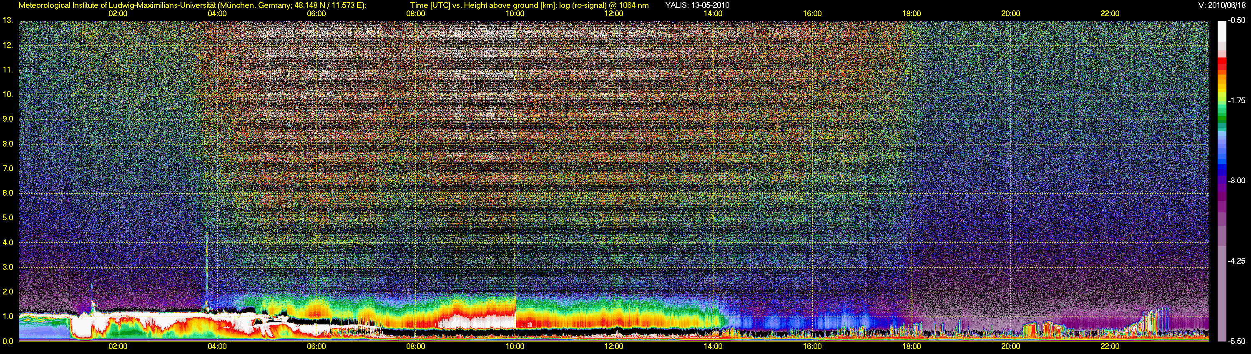Click the white top segment of the color scale
This screenshot has width=1251, height=354.
click(x=1221, y=31)
